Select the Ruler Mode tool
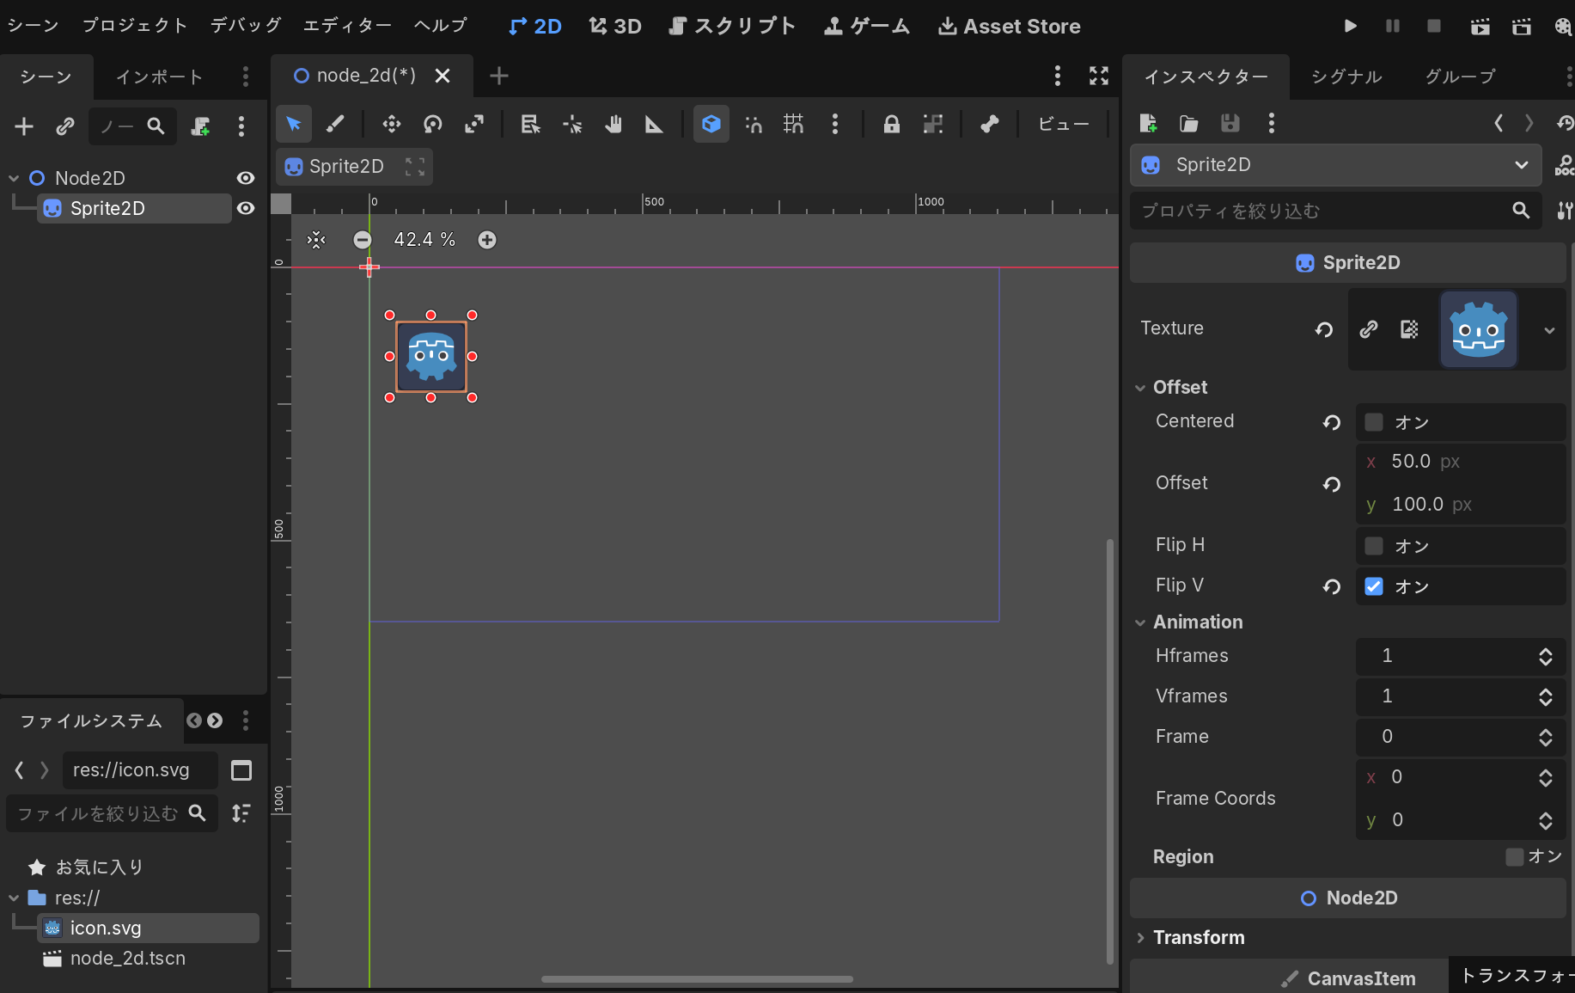Viewport: 1575px width, 993px height. click(654, 124)
